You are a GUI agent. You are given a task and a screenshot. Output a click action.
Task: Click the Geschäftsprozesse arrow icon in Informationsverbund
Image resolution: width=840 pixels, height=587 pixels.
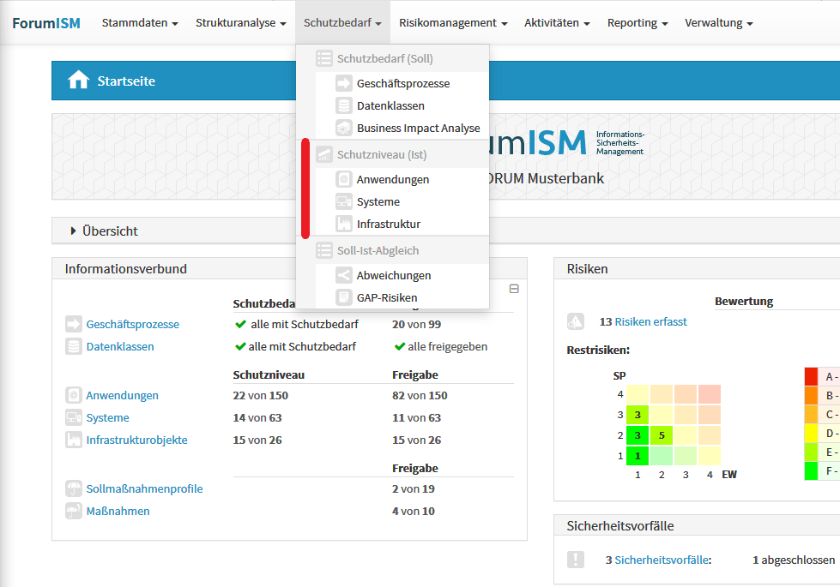(x=73, y=325)
